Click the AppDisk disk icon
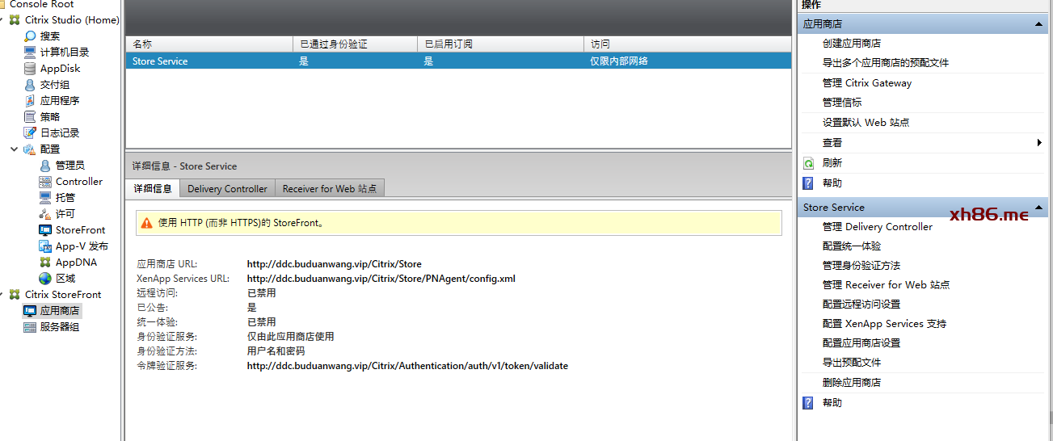The image size is (1053, 441). click(30, 68)
